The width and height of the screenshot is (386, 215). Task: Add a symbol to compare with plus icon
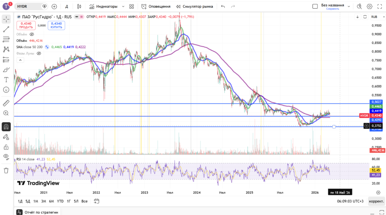(x=54, y=6)
